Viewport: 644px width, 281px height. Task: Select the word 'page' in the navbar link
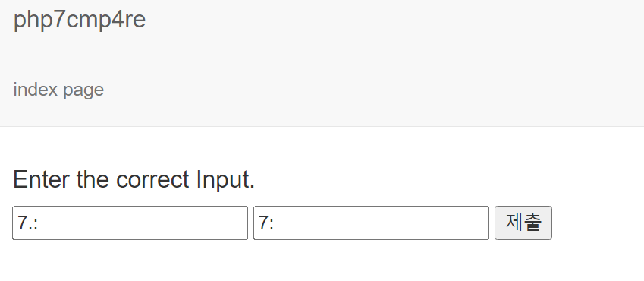83,91
